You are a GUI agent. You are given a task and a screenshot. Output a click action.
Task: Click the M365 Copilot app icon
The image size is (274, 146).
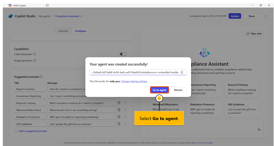[x=10, y=6]
